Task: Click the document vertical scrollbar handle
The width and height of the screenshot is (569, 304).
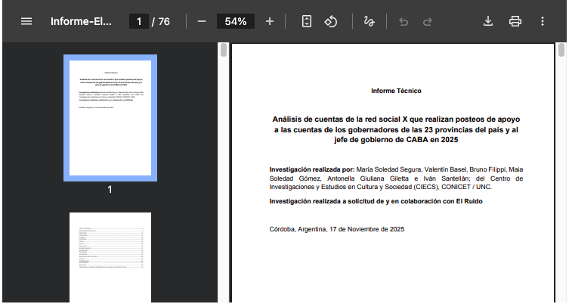Action: point(561,51)
